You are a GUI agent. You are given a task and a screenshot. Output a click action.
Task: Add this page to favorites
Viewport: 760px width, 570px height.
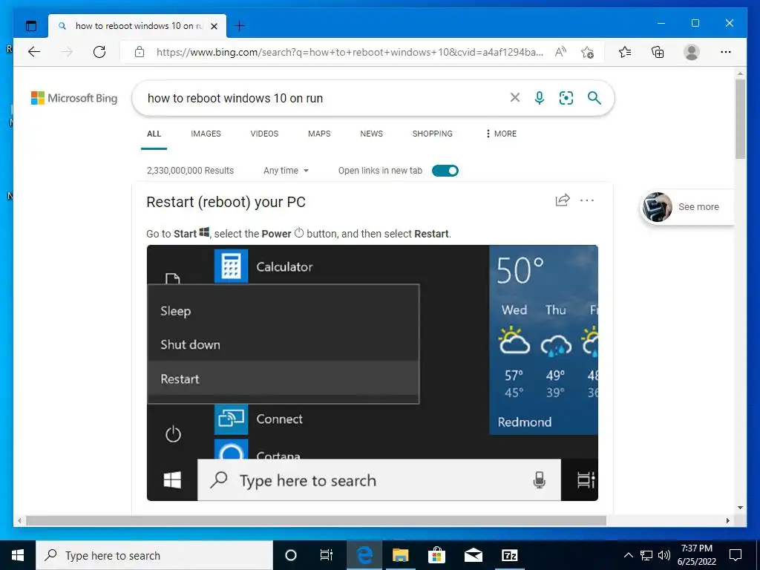click(x=588, y=52)
